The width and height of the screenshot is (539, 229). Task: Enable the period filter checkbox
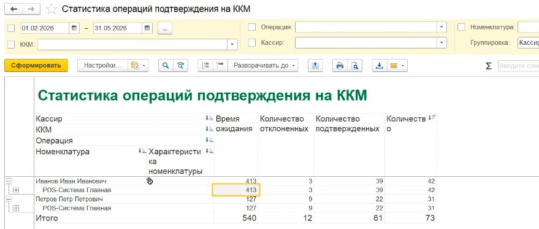click(x=11, y=28)
